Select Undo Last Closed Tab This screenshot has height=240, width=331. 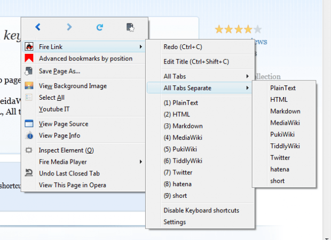click(x=83, y=173)
